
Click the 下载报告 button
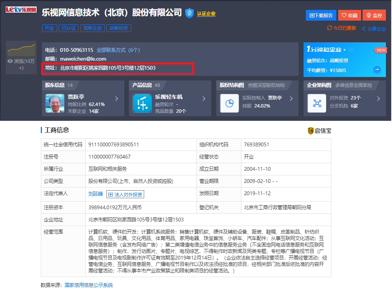click(321, 15)
